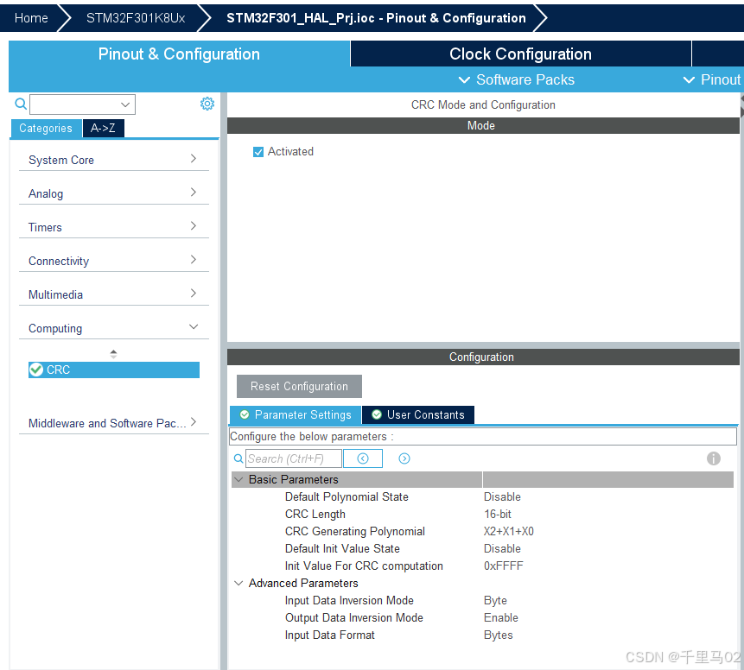744x670 pixels.
Task: Select the CRC tree item
Action: pyautogui.click(x=114, y=370)
